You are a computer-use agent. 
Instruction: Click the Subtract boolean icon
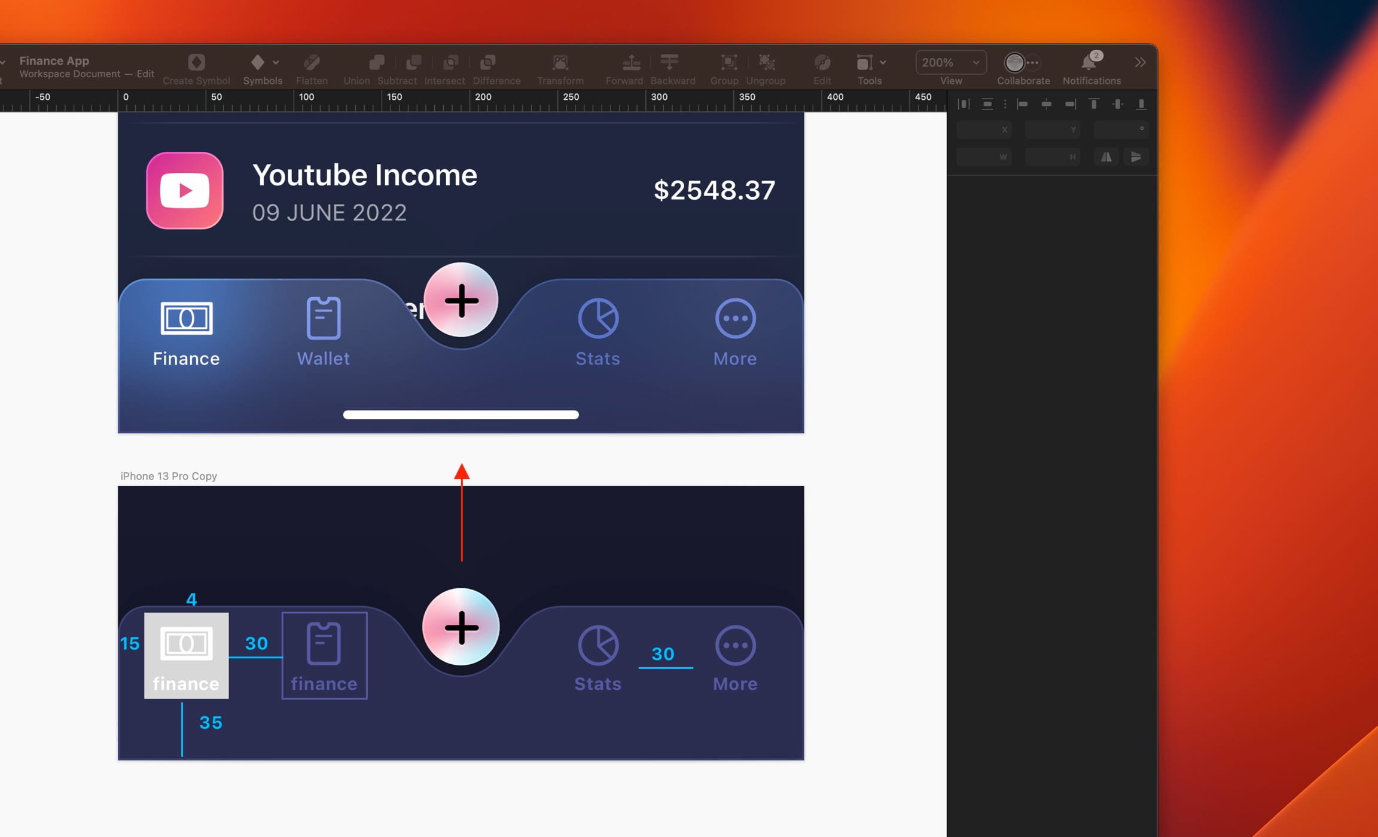click(413, 62)
